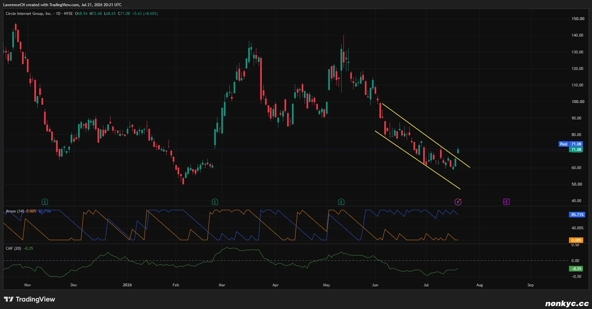This screenshot has height=309, width=592.
Task: Click the 150.00 level on the price scale
Action: click(578, 19)
